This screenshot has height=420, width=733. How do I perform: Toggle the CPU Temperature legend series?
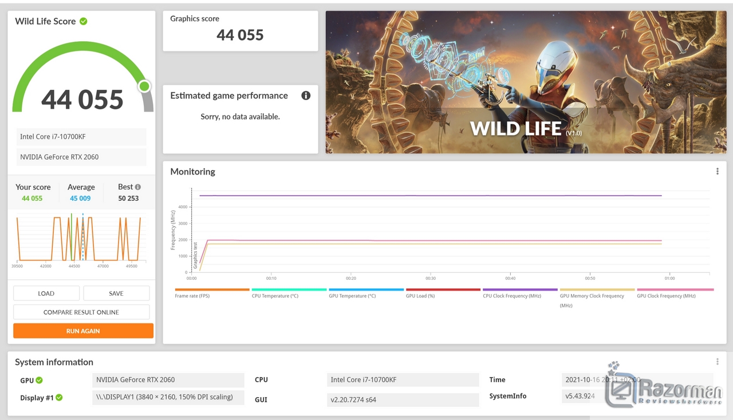click(289, 293)
